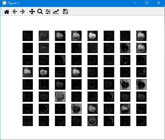Click the feature map in top-right corner
Viewport: 165px width, 140px height.
141,36
